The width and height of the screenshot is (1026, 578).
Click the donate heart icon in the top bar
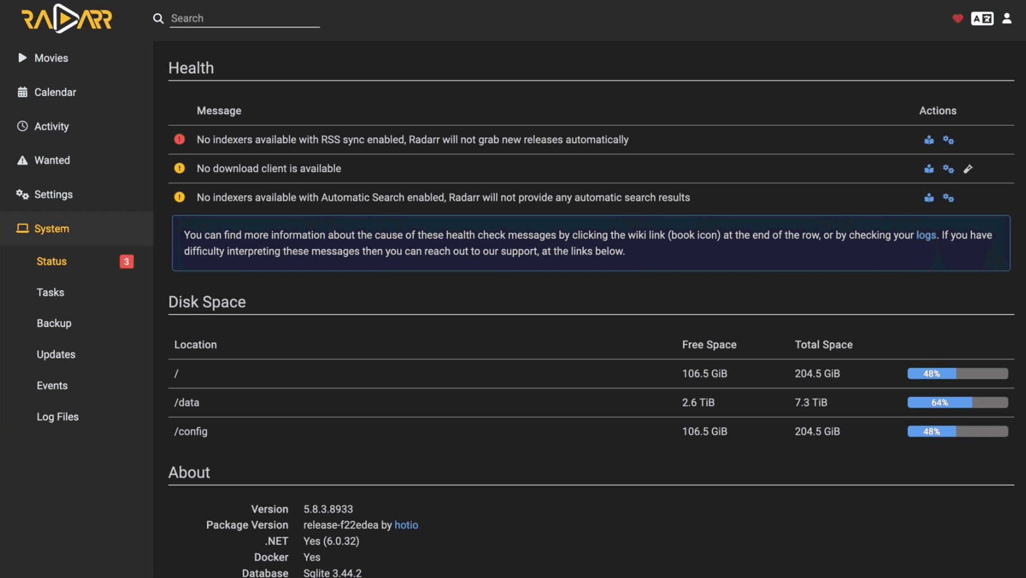click(957, 18)
